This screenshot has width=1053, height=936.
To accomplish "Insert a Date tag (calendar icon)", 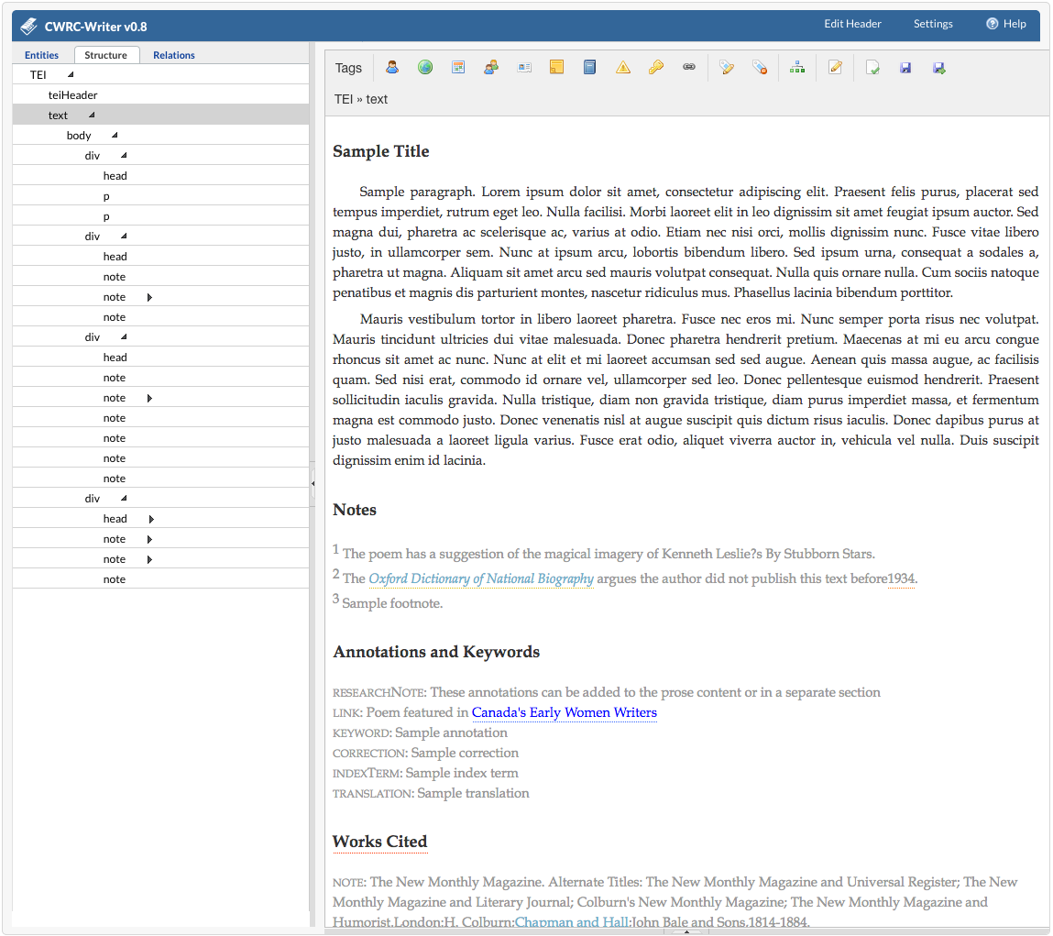I will (x=458, y=67).
